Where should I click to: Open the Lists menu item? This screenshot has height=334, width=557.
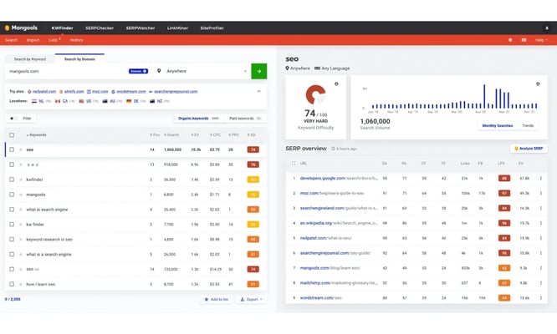54,40
